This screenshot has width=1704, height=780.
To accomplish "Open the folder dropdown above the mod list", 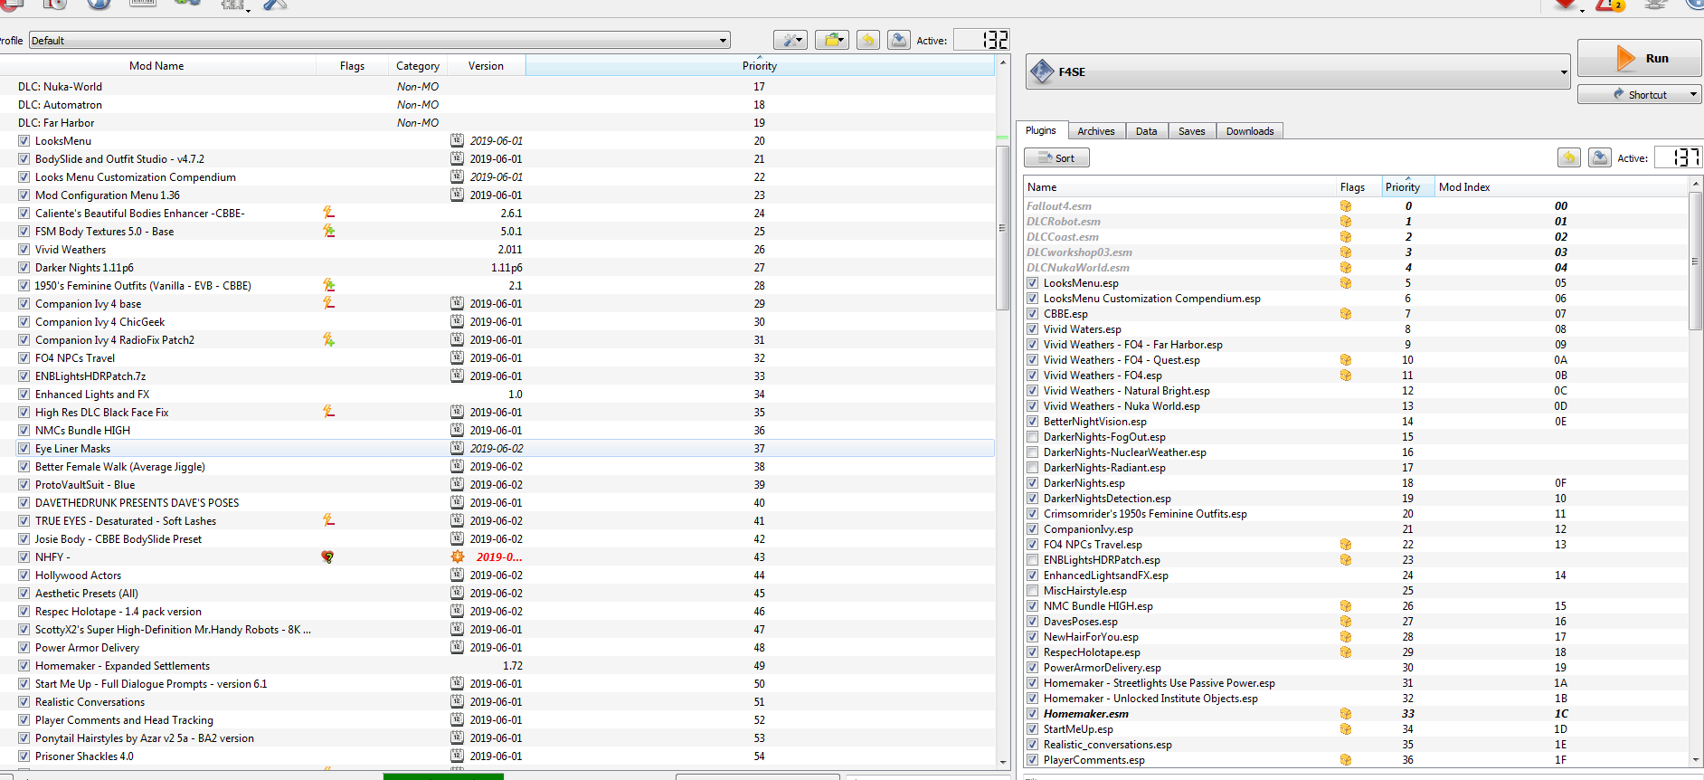I will [x=831, y=40].
